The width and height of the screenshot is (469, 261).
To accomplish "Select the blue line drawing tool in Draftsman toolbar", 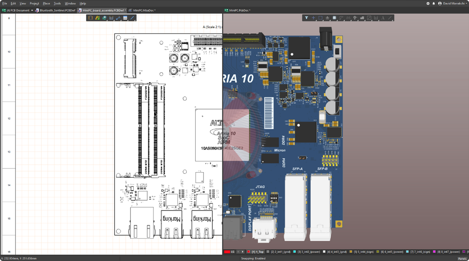I will 132,18.
